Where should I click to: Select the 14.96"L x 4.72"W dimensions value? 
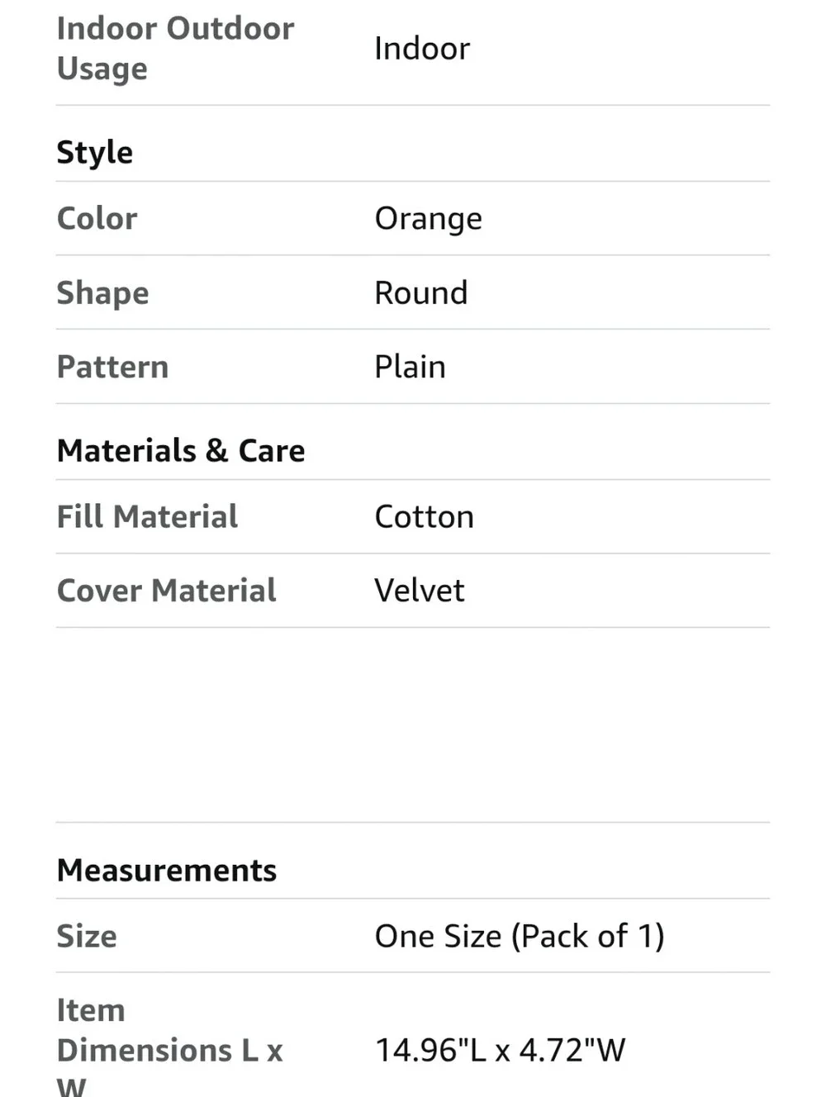coord(501,1050)
